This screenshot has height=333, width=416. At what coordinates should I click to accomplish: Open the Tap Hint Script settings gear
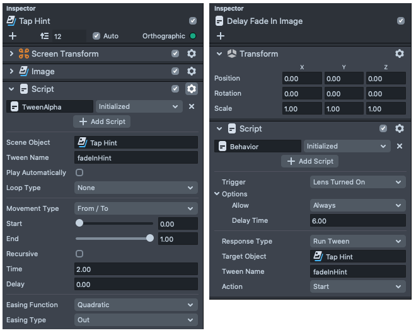pos(192,89)
